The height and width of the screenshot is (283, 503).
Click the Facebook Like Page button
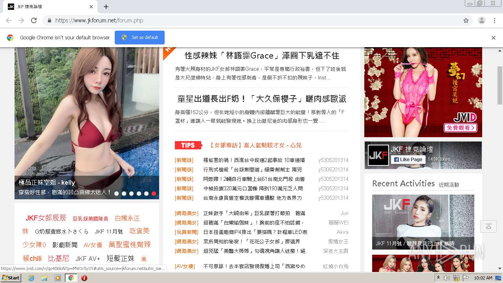pos(408,159)
